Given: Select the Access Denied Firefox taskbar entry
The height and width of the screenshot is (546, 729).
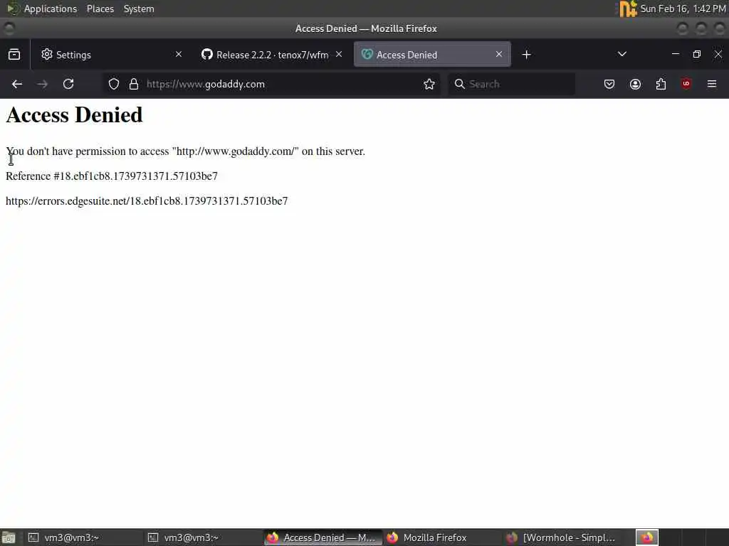Looking at the screenshot, I should tap(322, 537).
